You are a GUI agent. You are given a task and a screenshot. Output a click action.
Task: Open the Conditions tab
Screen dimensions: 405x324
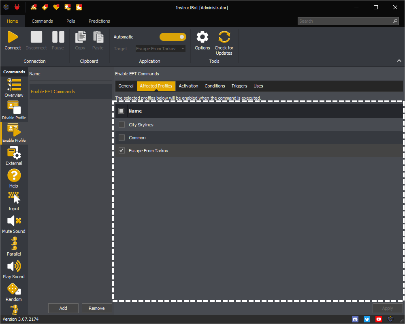click(215, 86)
